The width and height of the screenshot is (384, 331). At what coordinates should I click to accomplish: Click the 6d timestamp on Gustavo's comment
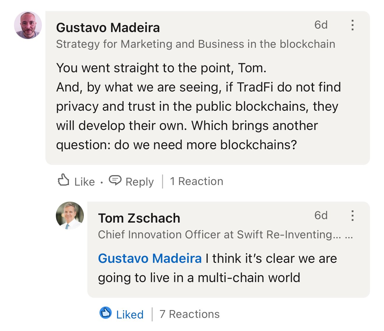coord(321,25)
